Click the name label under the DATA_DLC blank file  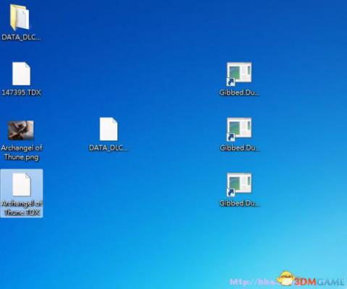pyautogui.click(x=109, y=148)
